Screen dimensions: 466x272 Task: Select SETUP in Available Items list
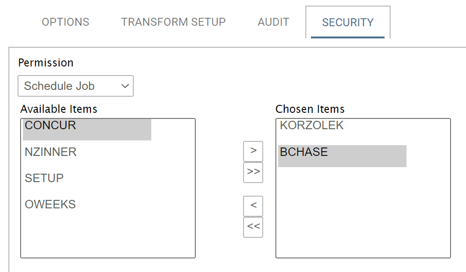pyautogui.click(x=44, y=178)
